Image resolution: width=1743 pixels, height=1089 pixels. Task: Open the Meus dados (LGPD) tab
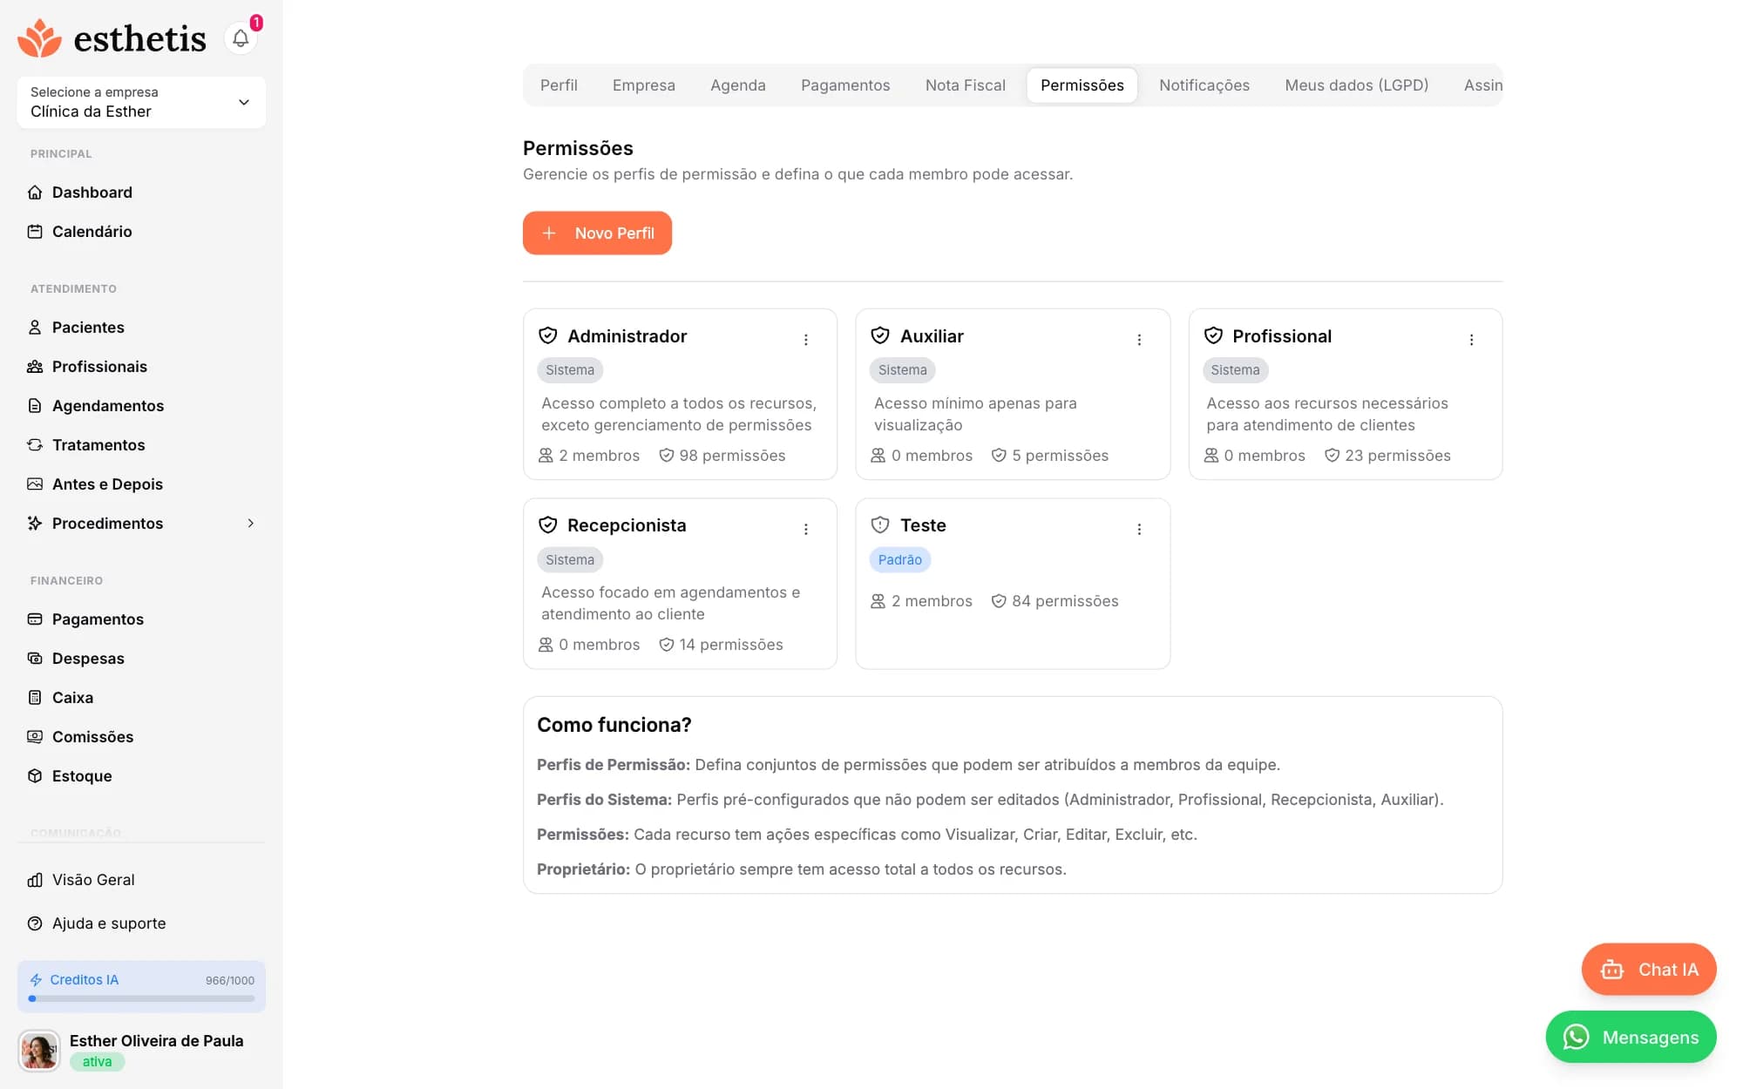tap(1357, 85)
